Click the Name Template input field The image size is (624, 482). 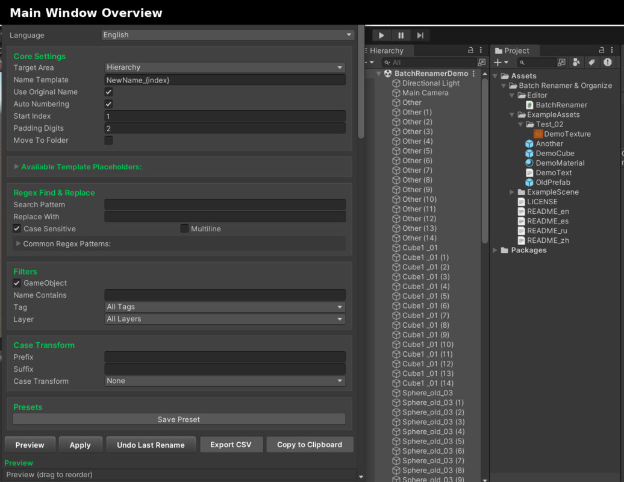pos(225,80)
